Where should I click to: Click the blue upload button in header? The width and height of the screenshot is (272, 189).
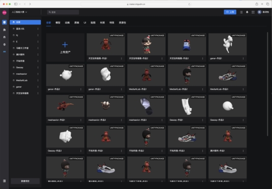click(x=230, y=12)
